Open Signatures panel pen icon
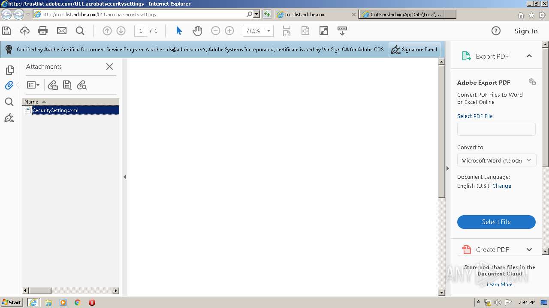The image size is (549, 308). pos(9,118)
